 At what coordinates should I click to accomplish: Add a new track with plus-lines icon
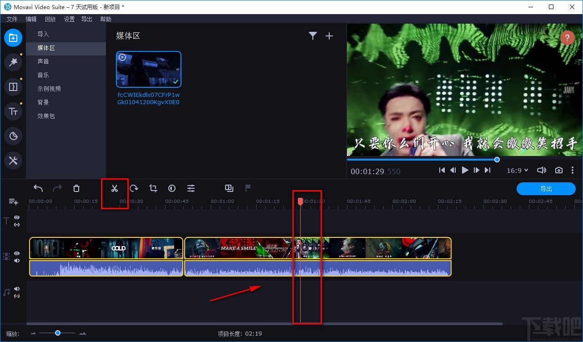tap(13, 201)
